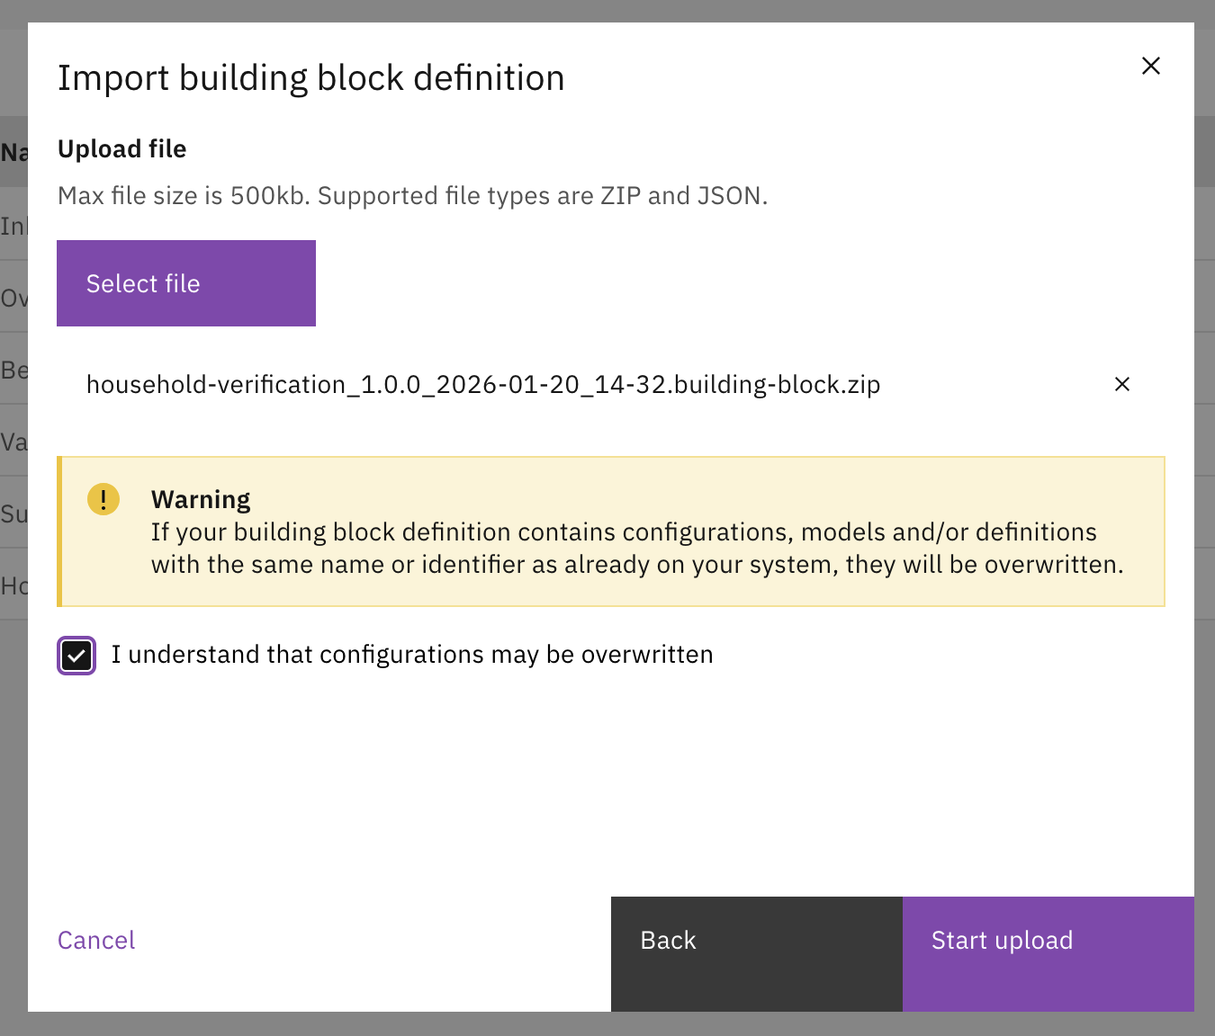Select the background row starting with 'Ov'
This screenshot has width=1215, height=1036.
click(x=13, y=298)
